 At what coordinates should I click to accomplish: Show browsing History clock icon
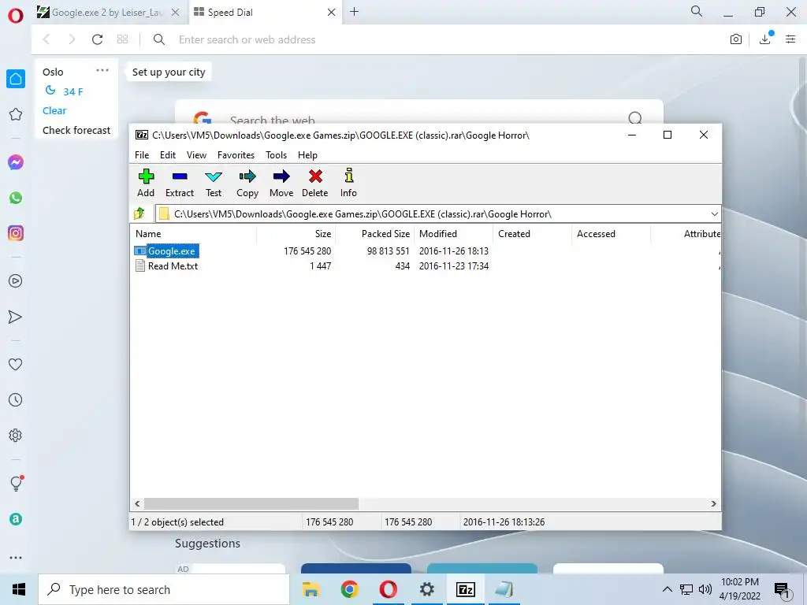16,399
